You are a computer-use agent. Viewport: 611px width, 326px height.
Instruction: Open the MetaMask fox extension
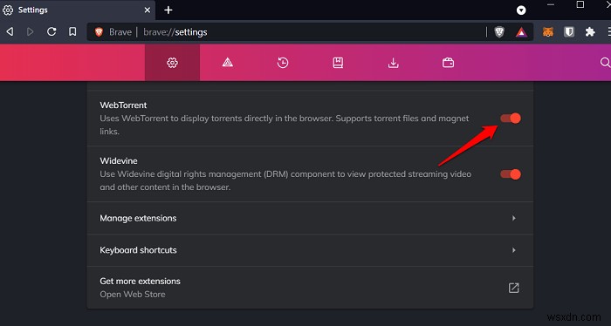coord(548,32)
